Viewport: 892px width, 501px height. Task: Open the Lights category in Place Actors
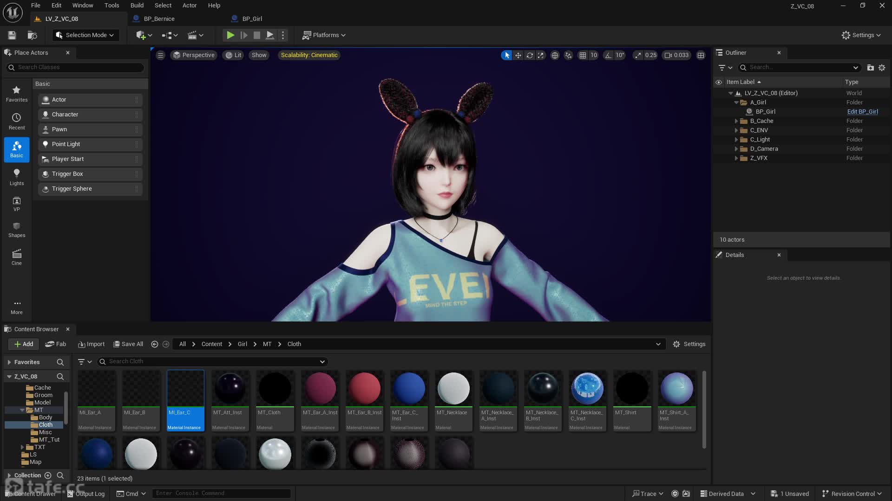coord(17,177)
